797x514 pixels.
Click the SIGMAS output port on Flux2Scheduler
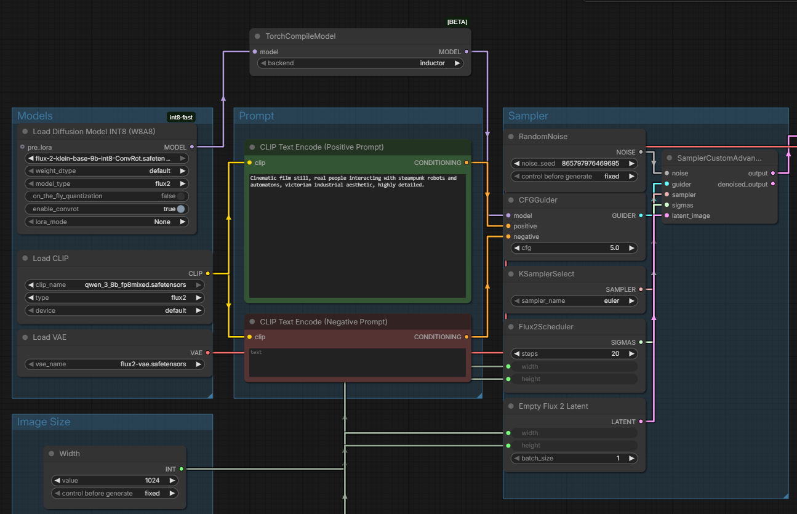click(x=641, y=342)
